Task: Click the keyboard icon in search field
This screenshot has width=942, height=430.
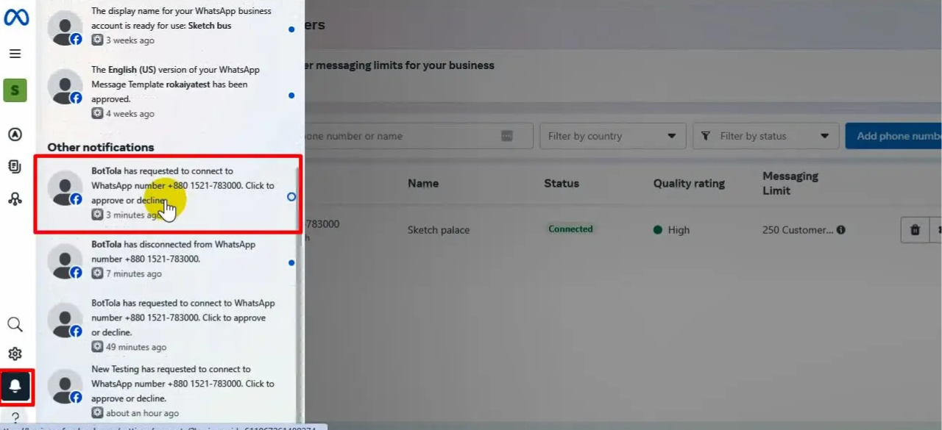Action: click(x=506, y=136)
